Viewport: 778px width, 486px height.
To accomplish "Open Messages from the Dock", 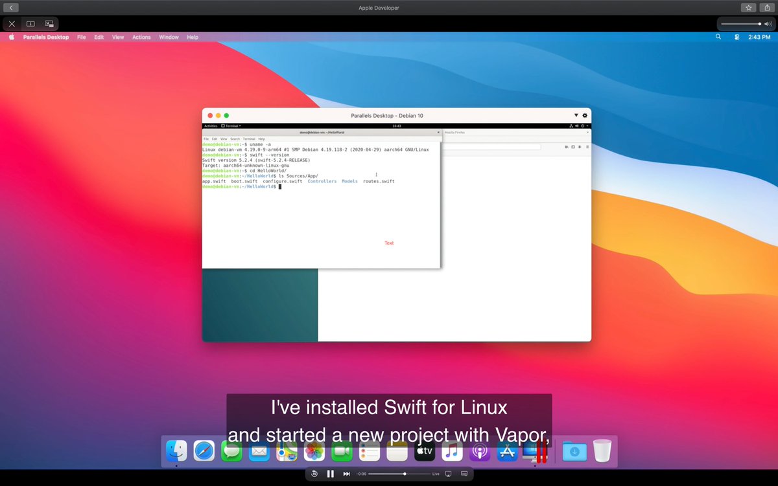I will pos(231,451).
